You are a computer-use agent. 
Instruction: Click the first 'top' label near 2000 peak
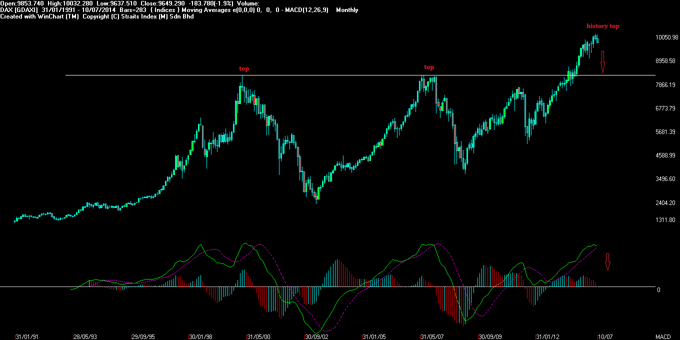click(244, 68)
